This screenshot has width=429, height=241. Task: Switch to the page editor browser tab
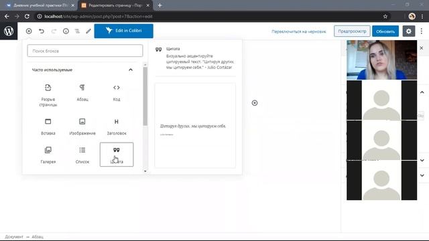[x=115, y=5]
